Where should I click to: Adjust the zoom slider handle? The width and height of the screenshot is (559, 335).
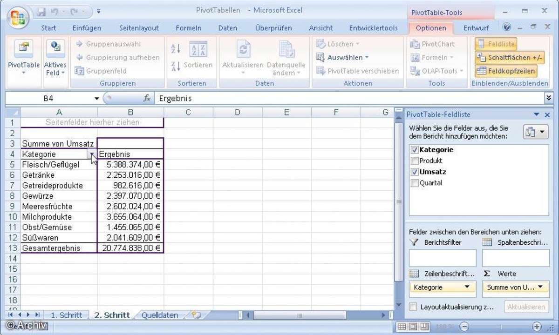[500, 327]
